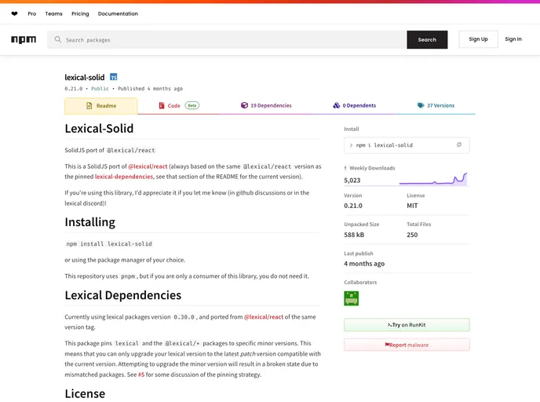Focus the Search packages input field
The width and height of the screenshot is (540, 402).
pyautogui.click(x=227, y=39)
